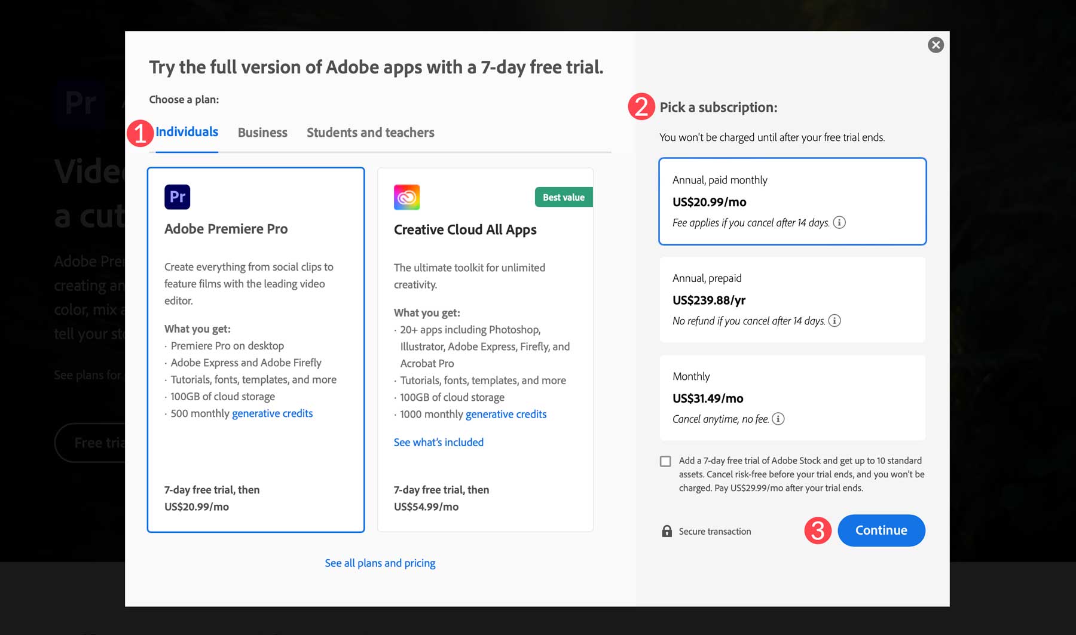Switch to Students and teachers tab
This screenshot has width=1076, height=635.
370,133
